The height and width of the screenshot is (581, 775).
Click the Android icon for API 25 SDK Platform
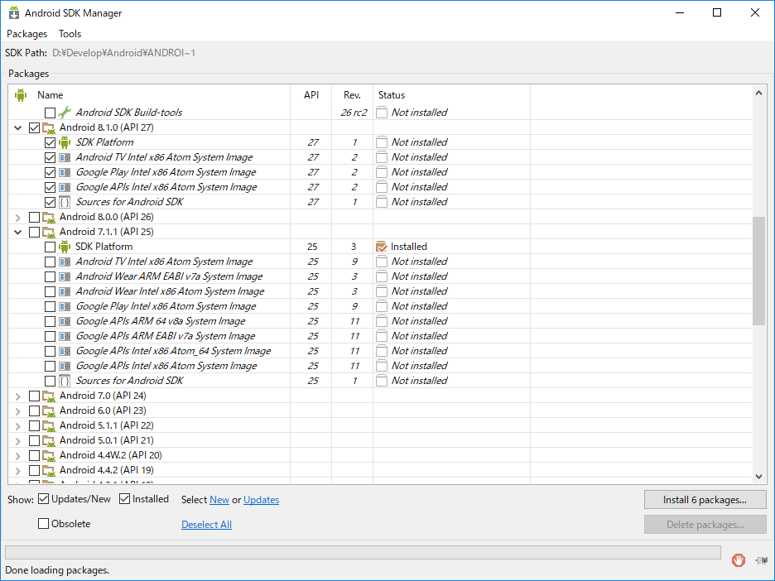65,247
